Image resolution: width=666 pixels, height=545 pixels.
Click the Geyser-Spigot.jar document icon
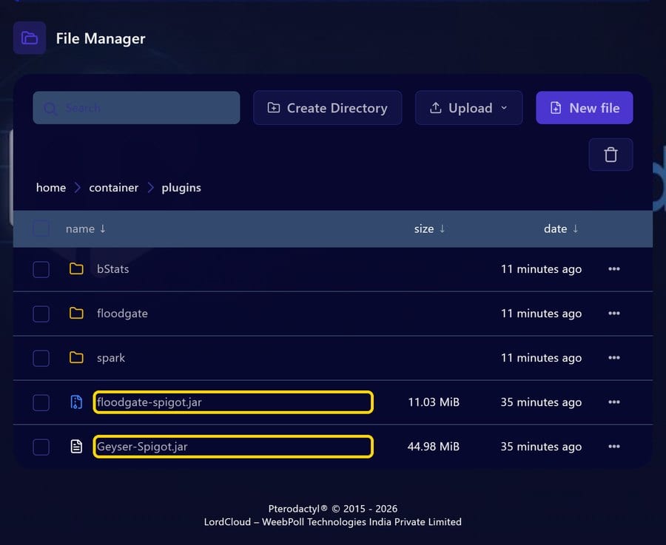(x=76, y=447)
